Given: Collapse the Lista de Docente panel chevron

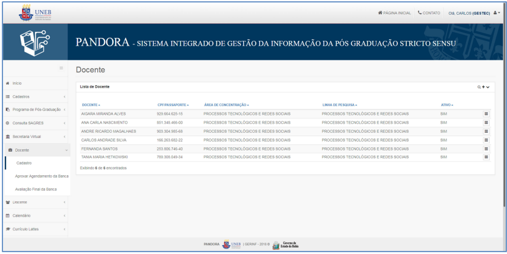Looking at the screenshot, I should (487, 87).
